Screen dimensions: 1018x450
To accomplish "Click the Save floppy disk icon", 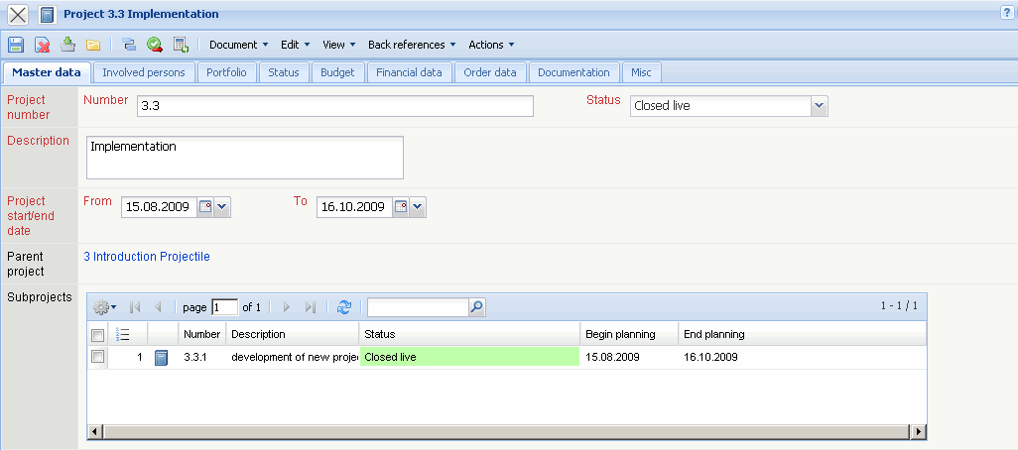I will pos(15,45).
